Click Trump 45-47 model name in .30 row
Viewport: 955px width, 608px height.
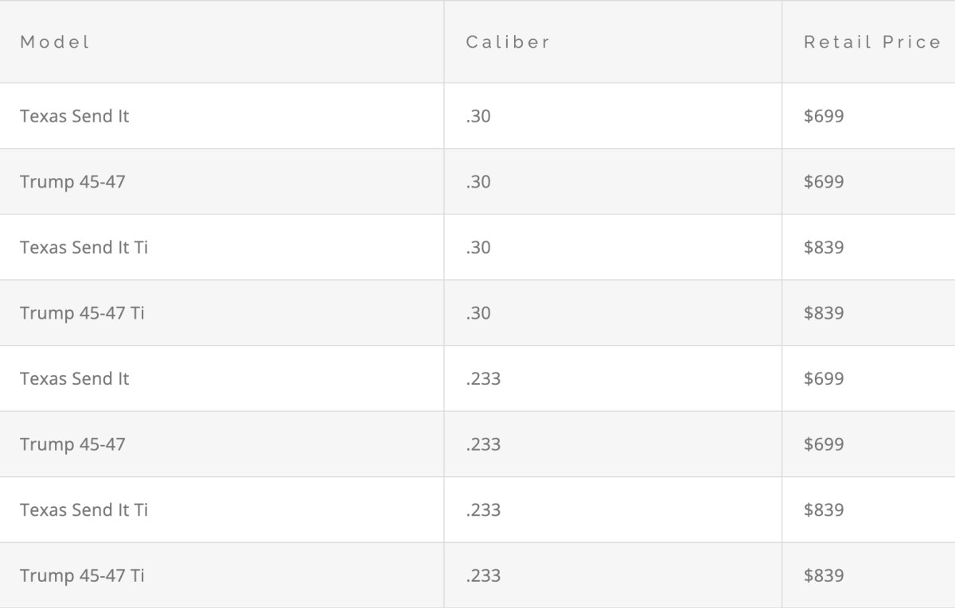pos(72,182)
